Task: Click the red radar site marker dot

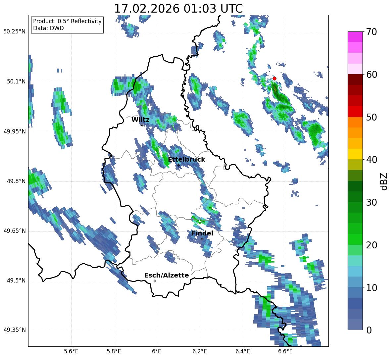Action: 274,78
